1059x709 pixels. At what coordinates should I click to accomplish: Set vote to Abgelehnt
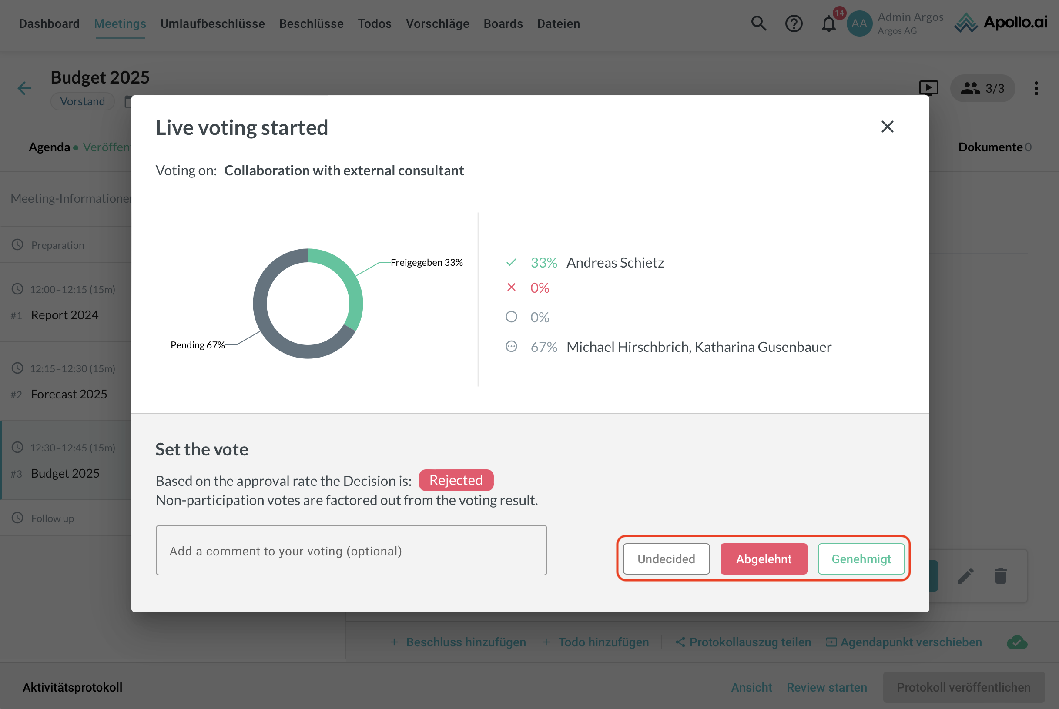click(763, 559)
